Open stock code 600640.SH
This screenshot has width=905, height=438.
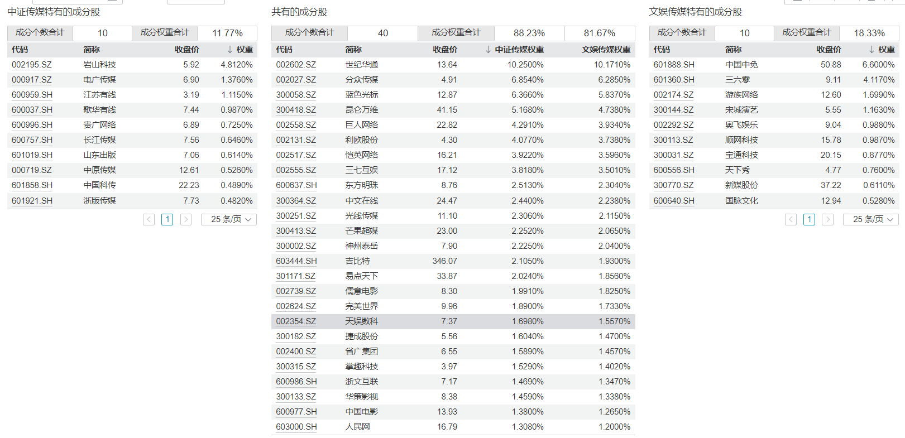tap(674, 201)
